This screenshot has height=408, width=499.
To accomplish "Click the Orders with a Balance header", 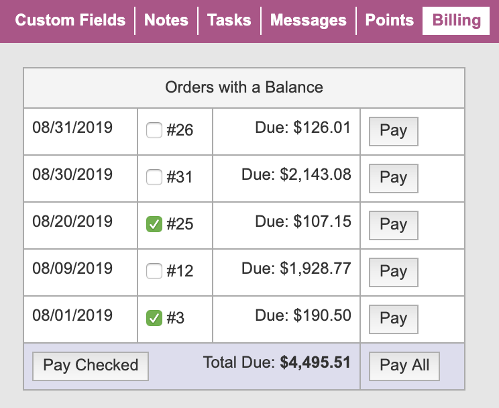I will (244, 88).
